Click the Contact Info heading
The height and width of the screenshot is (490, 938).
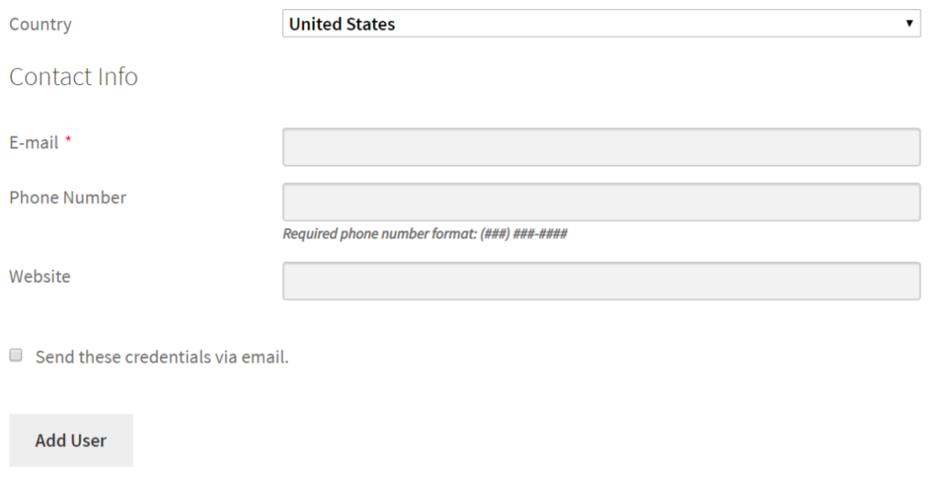(x=73, y=77)
